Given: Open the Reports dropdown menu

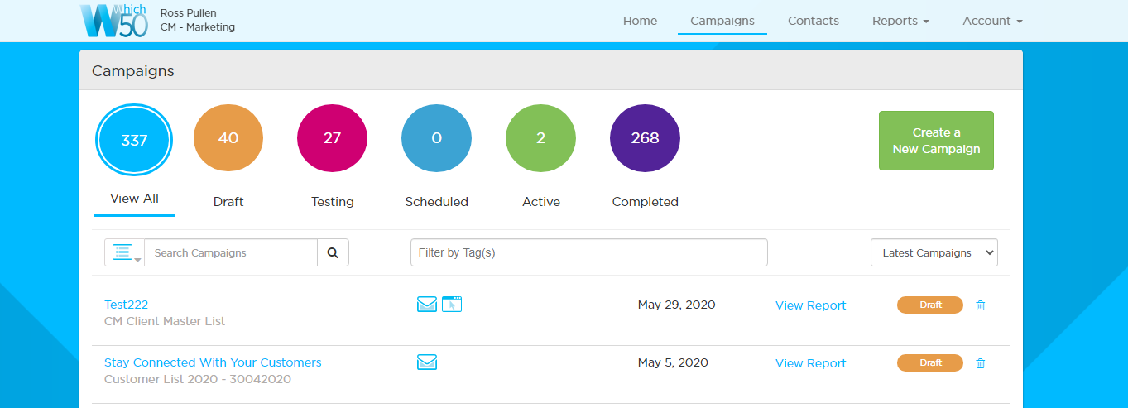Looking at the screenshot, I should click(900, 21).
